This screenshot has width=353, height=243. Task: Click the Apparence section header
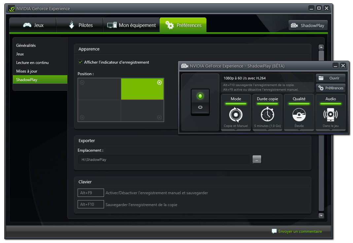click(89, 49)
